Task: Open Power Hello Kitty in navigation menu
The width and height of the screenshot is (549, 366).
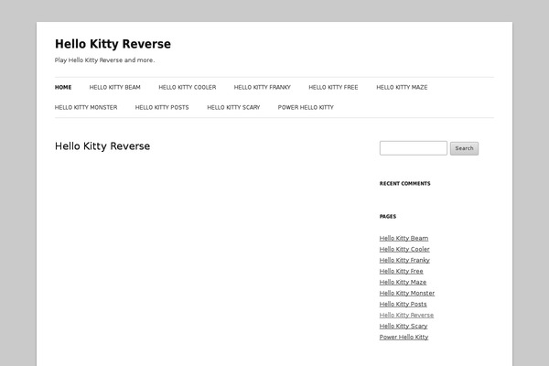Action: [x=306, y=108]
